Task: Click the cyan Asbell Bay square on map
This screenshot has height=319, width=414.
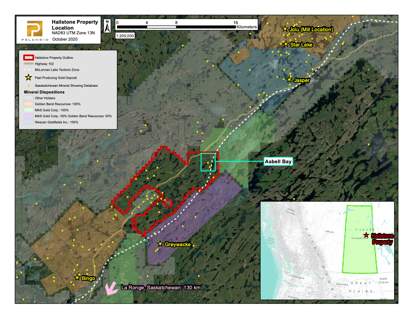Action: (208, 162)
